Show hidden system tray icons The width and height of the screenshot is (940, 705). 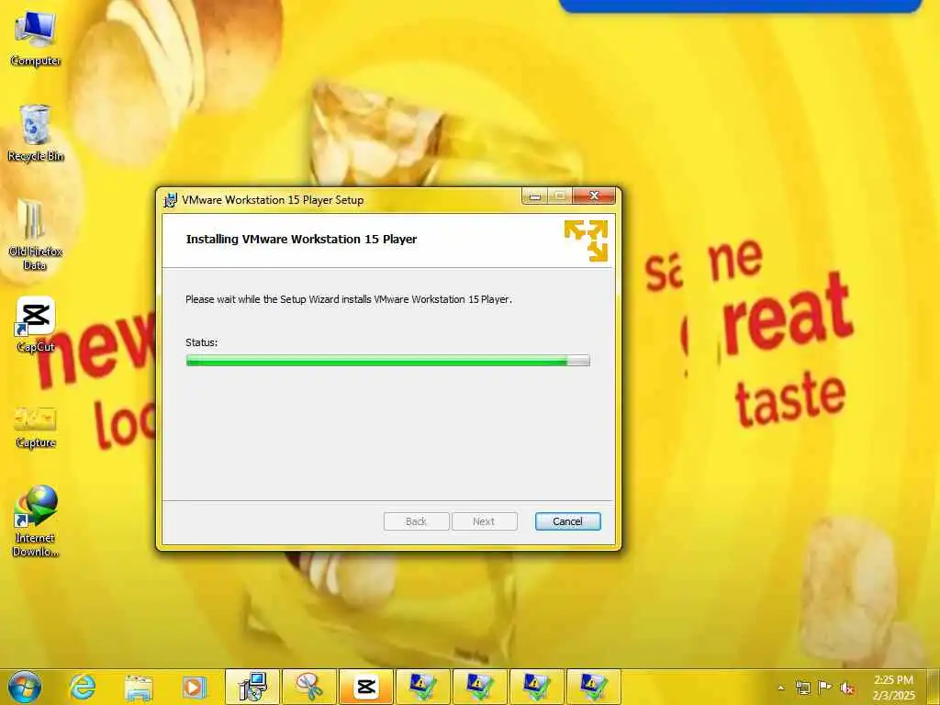tap(780, 688)
